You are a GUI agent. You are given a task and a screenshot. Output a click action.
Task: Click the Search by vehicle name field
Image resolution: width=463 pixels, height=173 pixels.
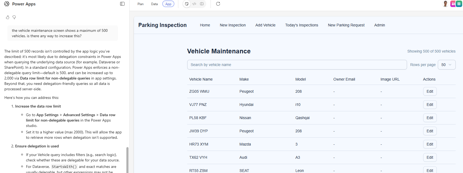tap(297, 65)
